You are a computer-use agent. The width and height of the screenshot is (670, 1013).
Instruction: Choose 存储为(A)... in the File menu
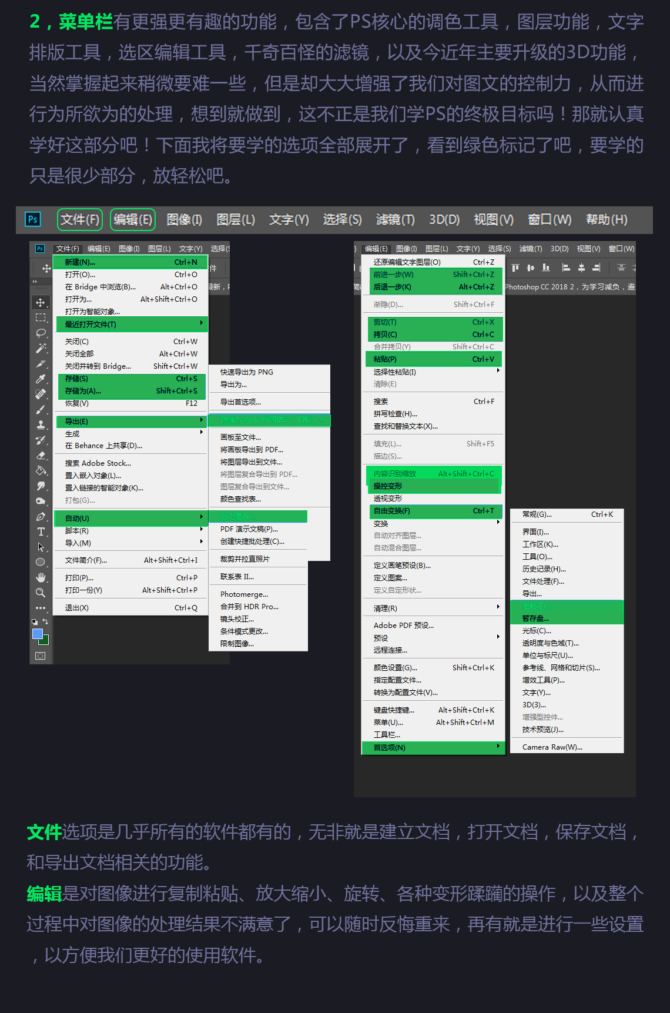(131, 391)
